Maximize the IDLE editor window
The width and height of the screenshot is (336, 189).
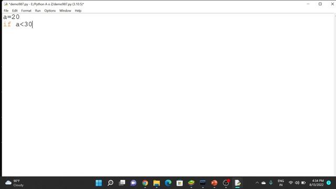[320, 4]
